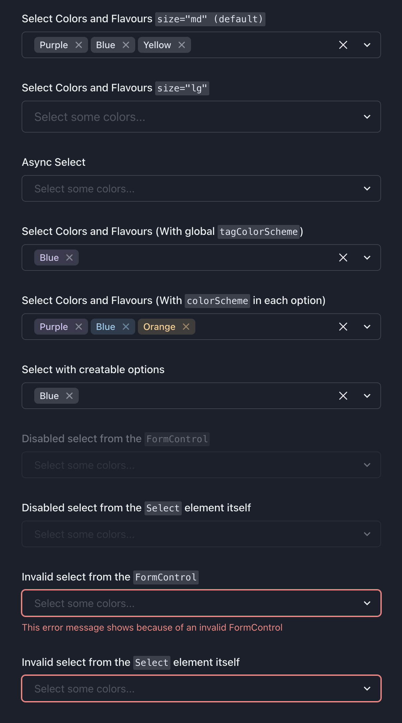402x723 pixels.
Task: Open the invalid FormControl select dropdown
Action: click(367, 603)
